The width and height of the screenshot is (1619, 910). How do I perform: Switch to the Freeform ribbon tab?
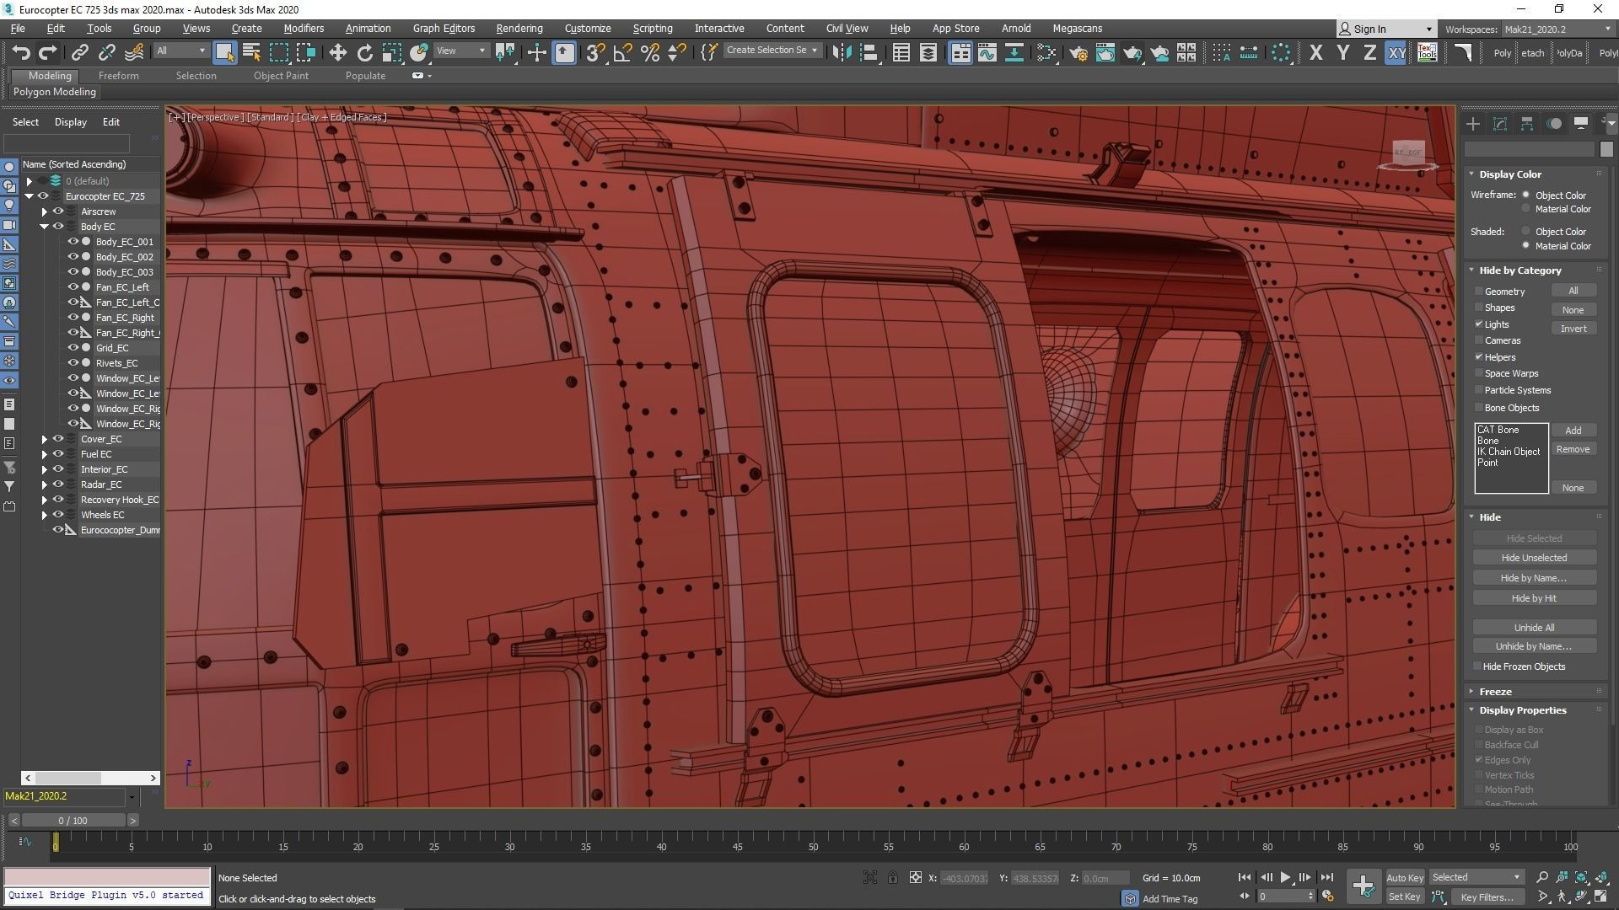click(x=118, y=76)
